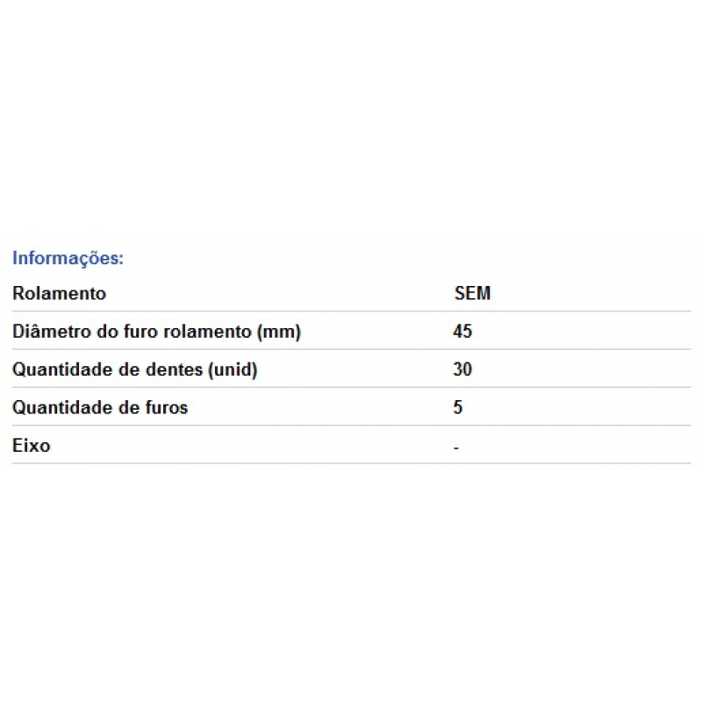This screenshot has height=702, width=702.
Task: Click the value 5
Action: [457, 407]
